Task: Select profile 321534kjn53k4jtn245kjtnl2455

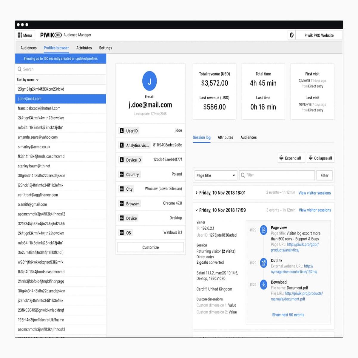Action: point(61,223)
